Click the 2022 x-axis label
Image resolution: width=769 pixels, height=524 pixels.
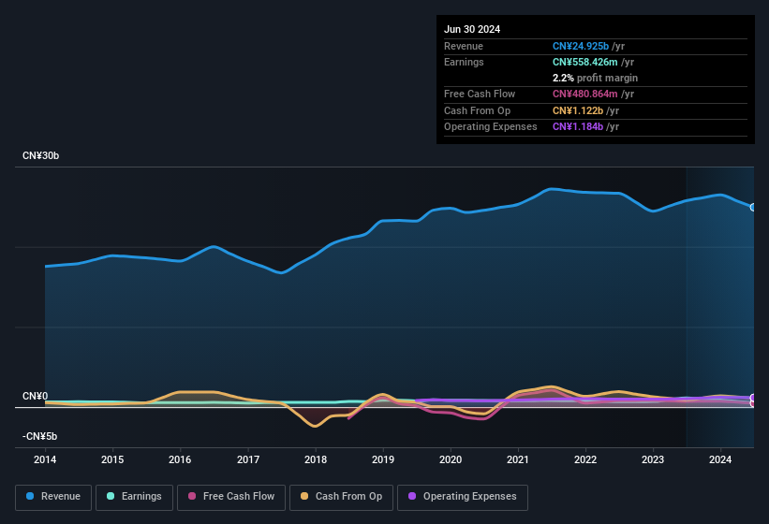coord(585,459)
